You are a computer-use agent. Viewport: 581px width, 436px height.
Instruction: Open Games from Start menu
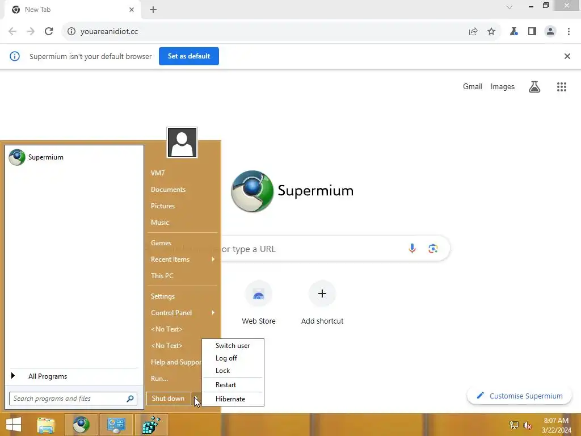[161, 243]
